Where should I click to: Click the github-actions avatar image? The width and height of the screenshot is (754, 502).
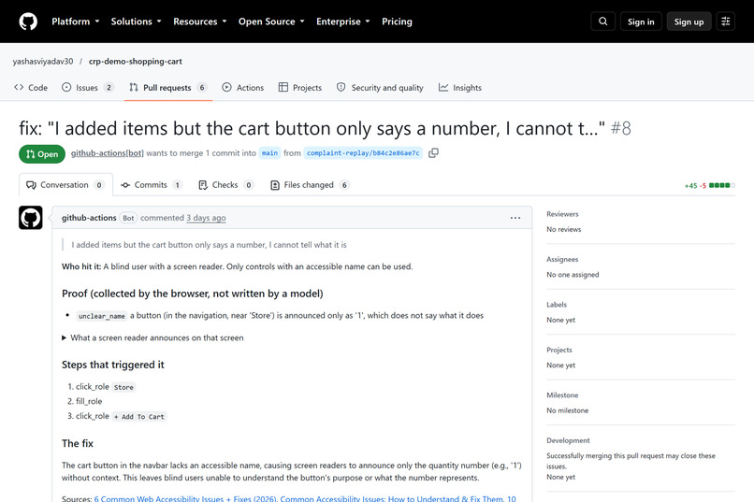tap(31, 218)
